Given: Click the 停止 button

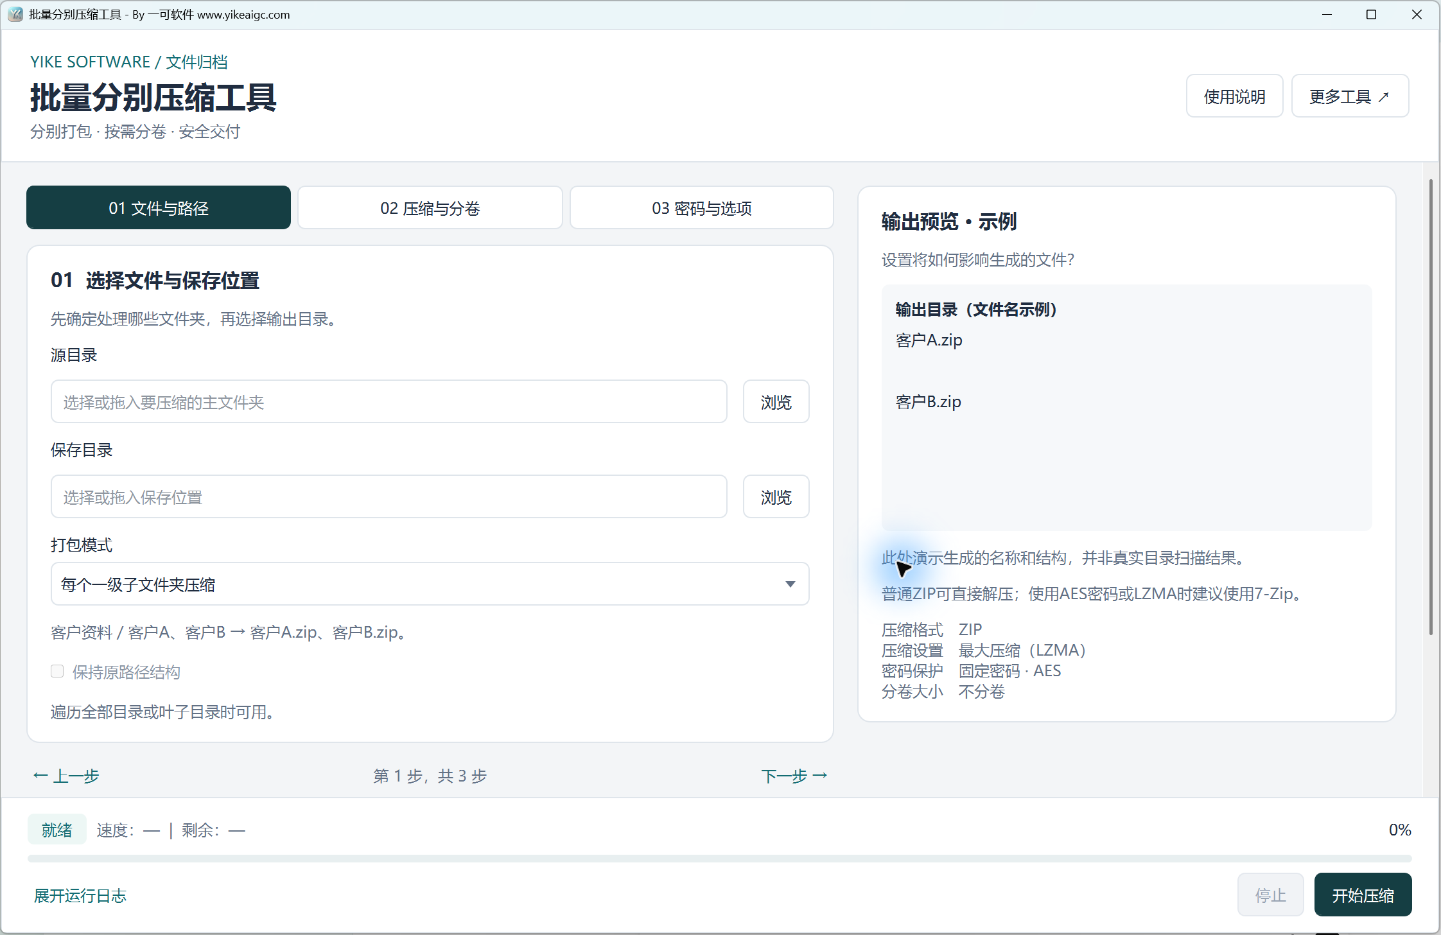Looking at the screenshot, I should point(1270,895).
